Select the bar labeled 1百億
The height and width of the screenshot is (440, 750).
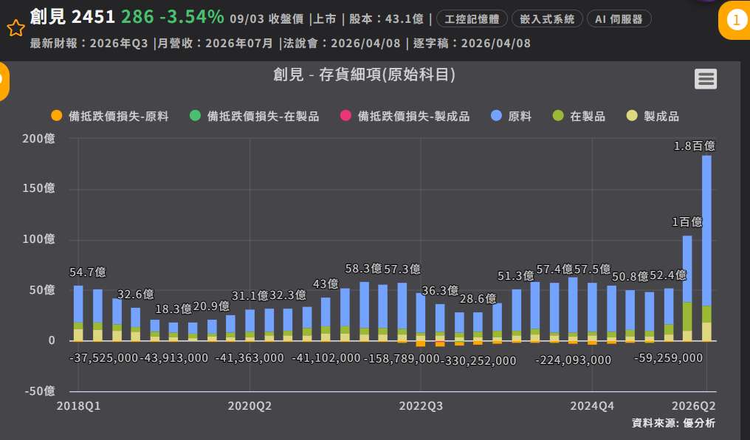pos(687,289)
